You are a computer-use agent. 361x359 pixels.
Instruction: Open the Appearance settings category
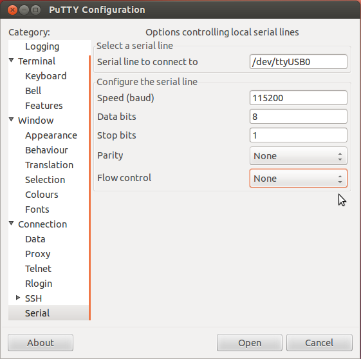point(51,135)
